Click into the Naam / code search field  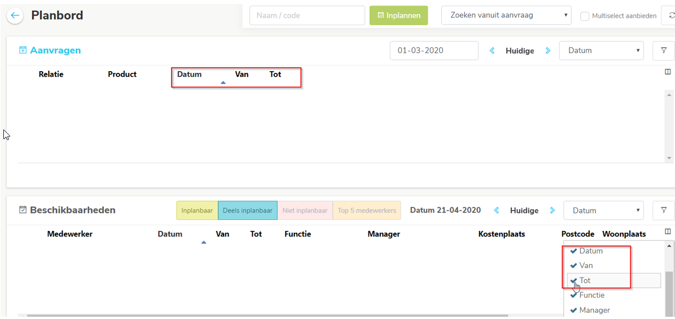point(307,15)
